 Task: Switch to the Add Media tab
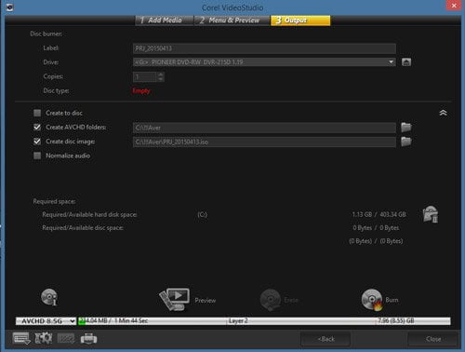(x=165, y=20)
